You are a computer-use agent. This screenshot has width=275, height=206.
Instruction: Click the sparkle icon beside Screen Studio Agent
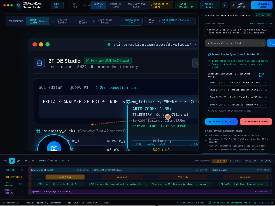pyautogui.click(x=209, y=55)
